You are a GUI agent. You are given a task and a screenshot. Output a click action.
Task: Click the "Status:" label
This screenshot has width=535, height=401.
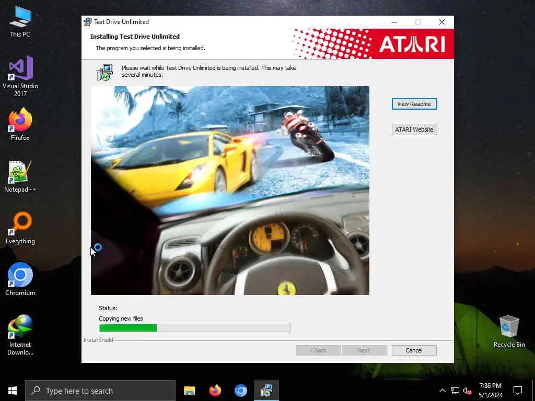pyautogui.click(x=108, y=308)
